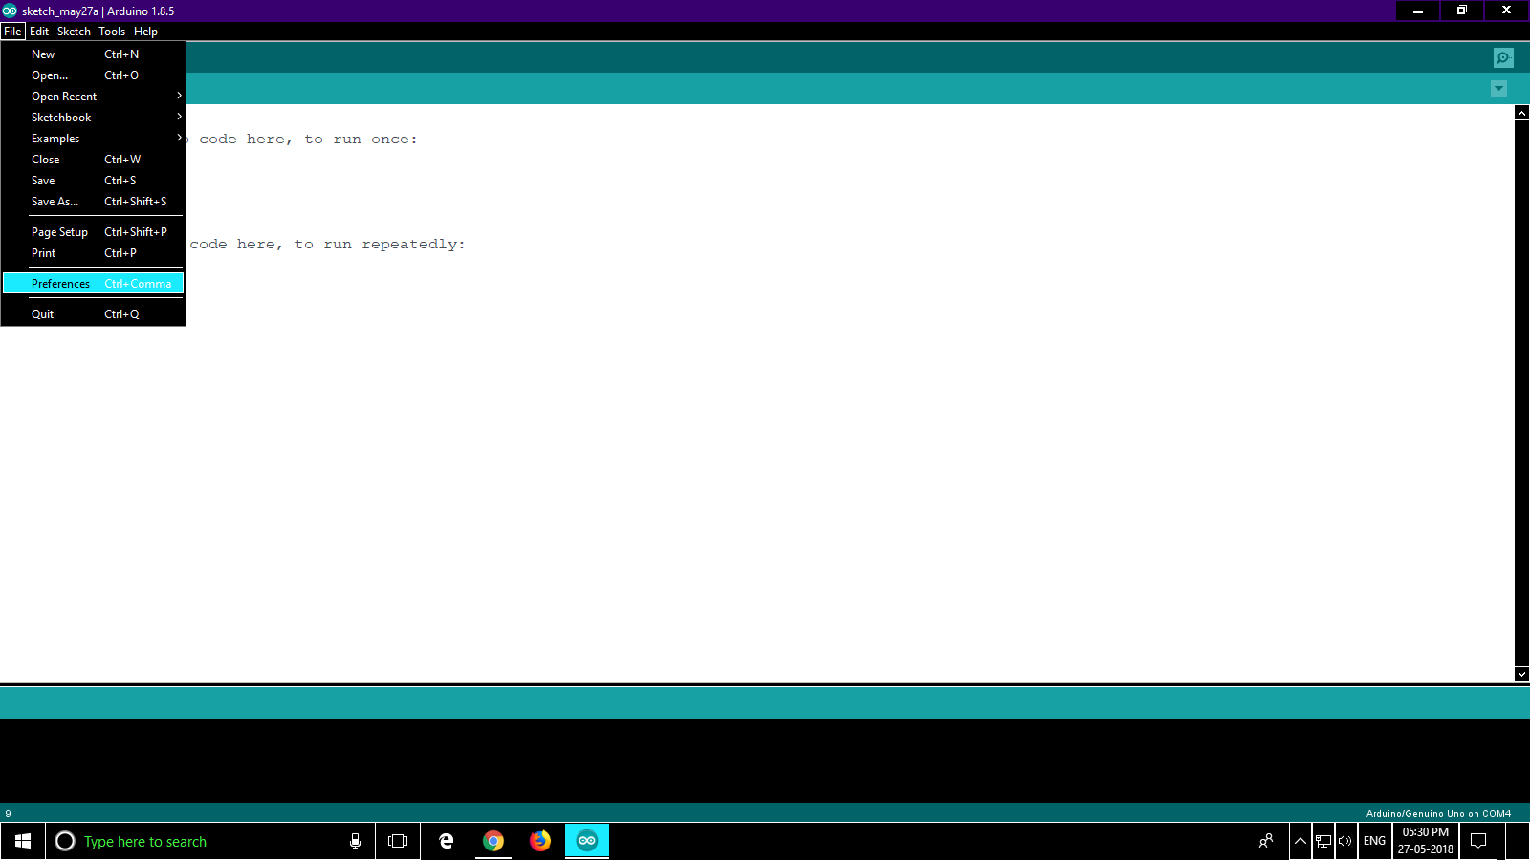Click the Cortana search circle icon
The width and height of the screenshot is (1530, 860).
pos(65,841)
